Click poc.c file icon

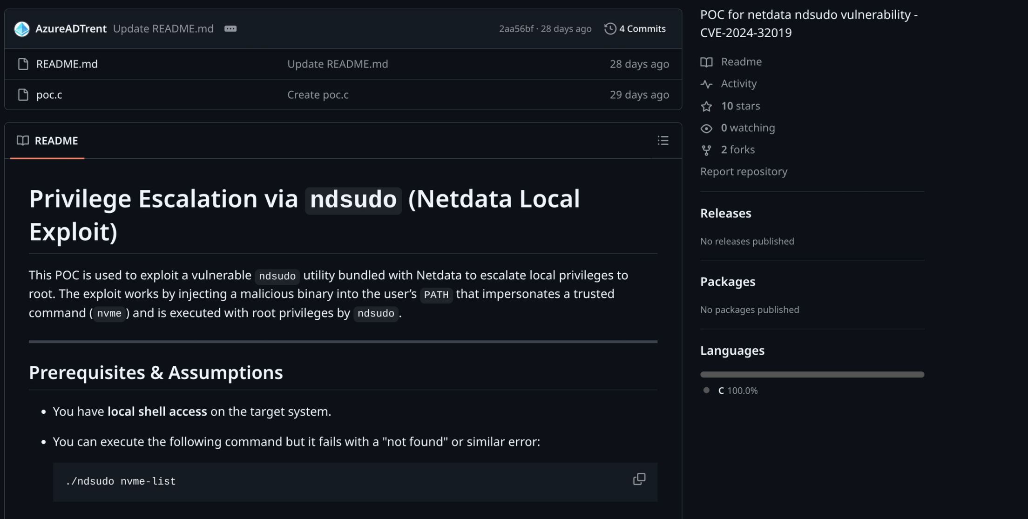[23, 95]
